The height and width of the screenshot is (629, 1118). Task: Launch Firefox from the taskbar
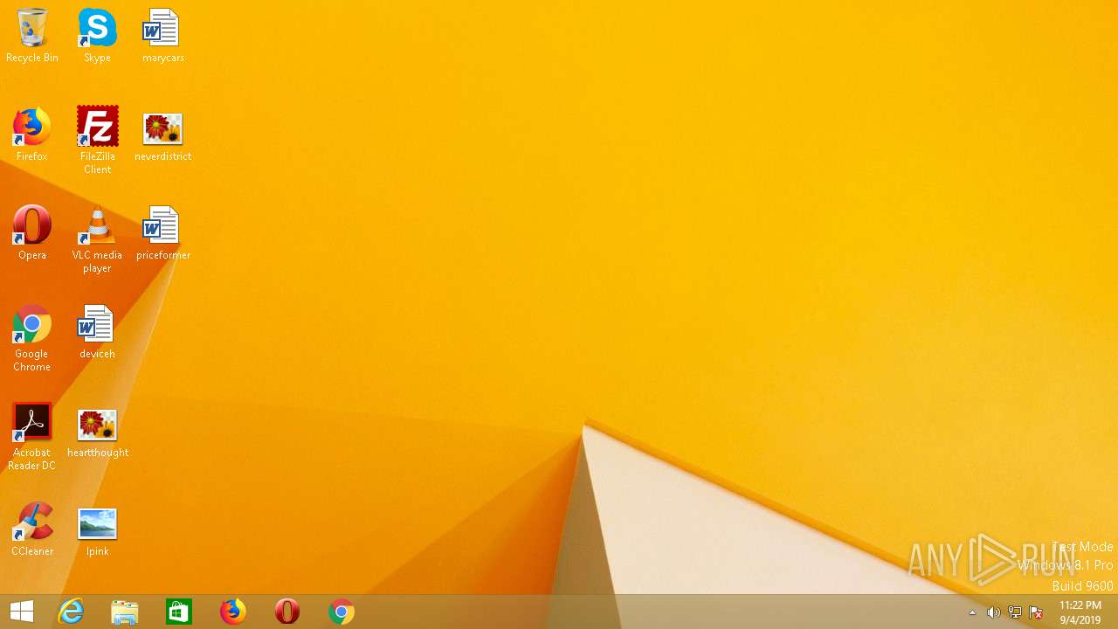233,612
